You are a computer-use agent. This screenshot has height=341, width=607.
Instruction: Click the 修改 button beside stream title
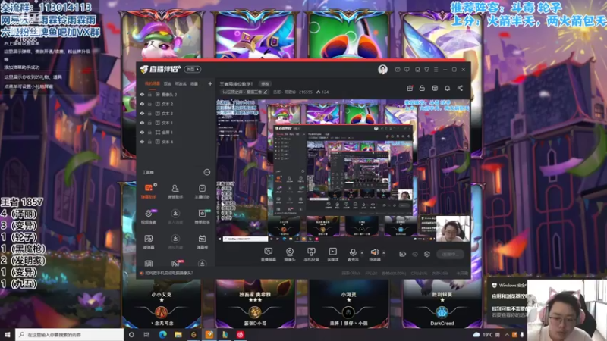pyautogui.click(x=265, y=84)
